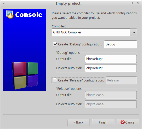Go back with the < Back button
Viewport: 142px width, 129px height.
(x=78, y=122)
